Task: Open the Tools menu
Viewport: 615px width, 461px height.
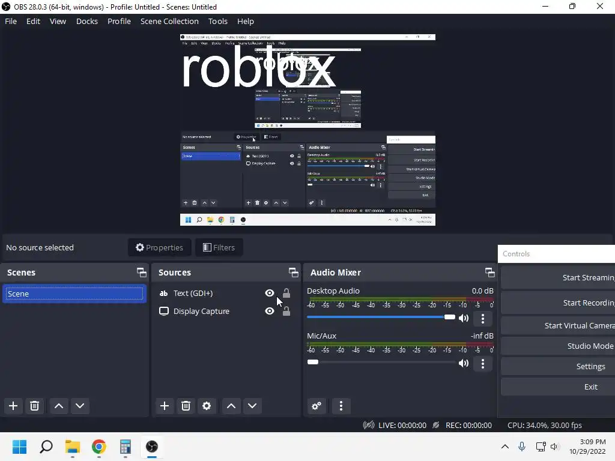Action: pyautogui.click(x=217, y=21)
